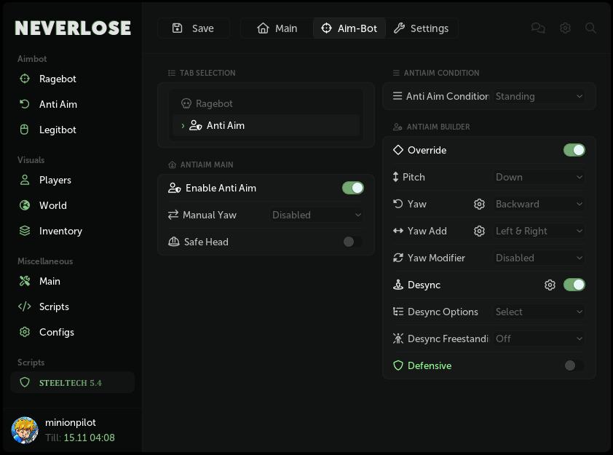The width and height of the screenshot is (613, 455).
Task: Select the World globe icon
Action: coord(25,205)
